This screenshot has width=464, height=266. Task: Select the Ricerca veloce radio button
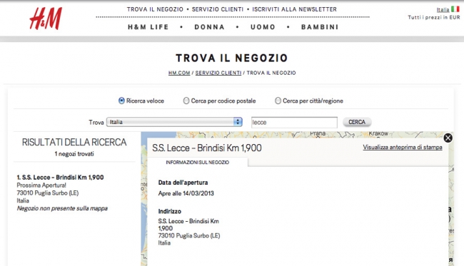[121, 101]
